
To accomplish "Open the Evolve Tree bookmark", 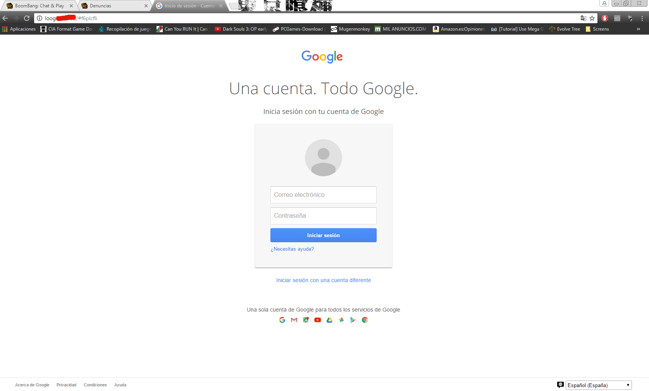I will [x=565, y=29].
